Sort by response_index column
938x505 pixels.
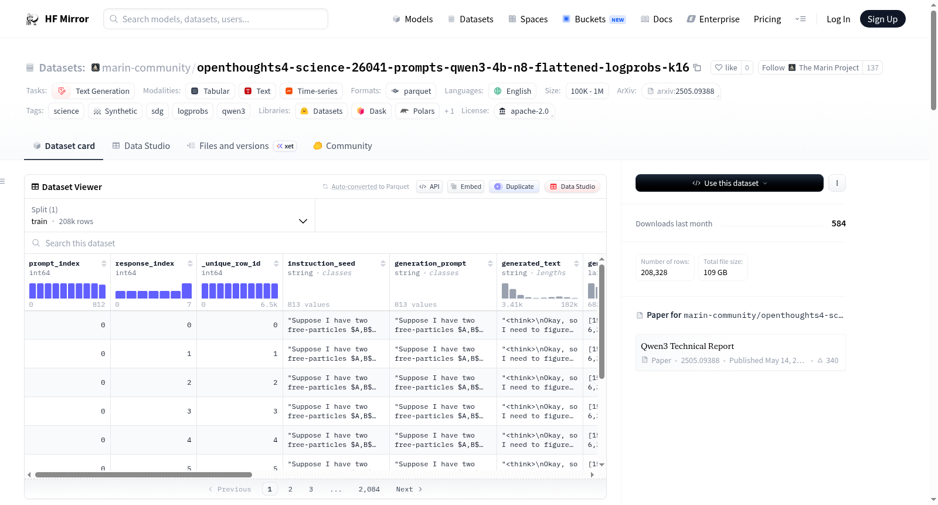coord(190,263)
